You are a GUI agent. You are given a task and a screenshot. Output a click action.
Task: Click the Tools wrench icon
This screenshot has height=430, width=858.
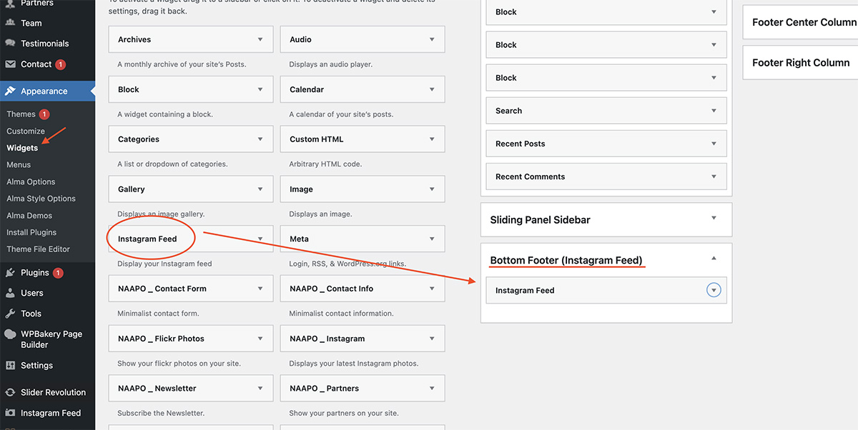[11, 314]
